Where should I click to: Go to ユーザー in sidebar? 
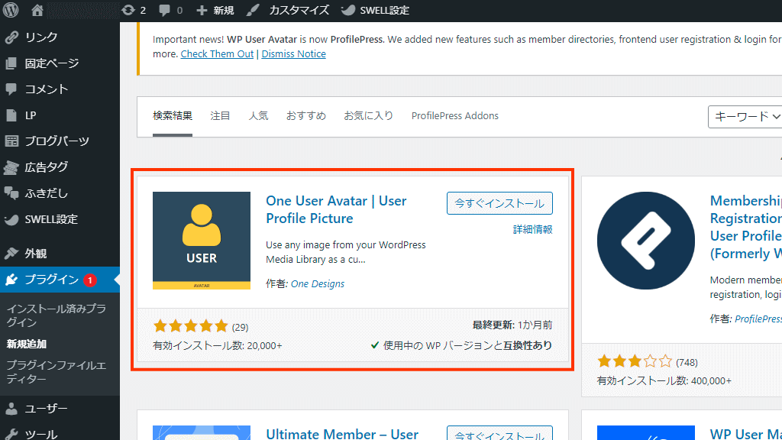[x=47, y=409]
